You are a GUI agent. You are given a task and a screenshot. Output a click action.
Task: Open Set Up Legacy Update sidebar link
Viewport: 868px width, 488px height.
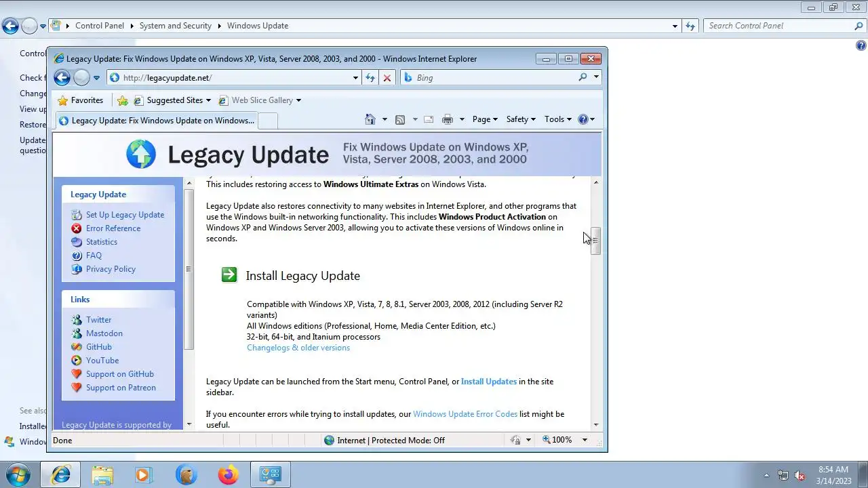[125, 215]
